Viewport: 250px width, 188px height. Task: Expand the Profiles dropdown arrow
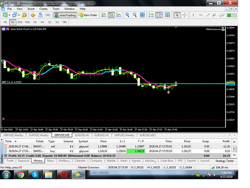(x=19, y=15)
